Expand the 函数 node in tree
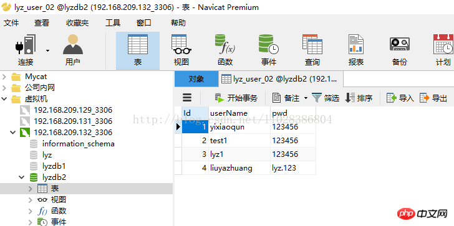The width and height of the screenshot is (454, 226). pyautogui.click(x=31, y=211)
